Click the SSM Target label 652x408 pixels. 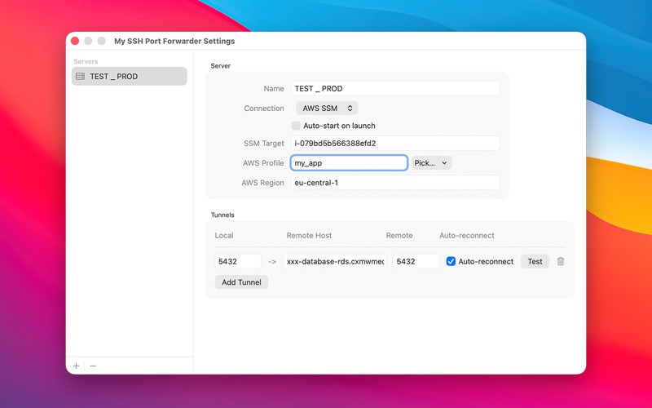(263, 144)
